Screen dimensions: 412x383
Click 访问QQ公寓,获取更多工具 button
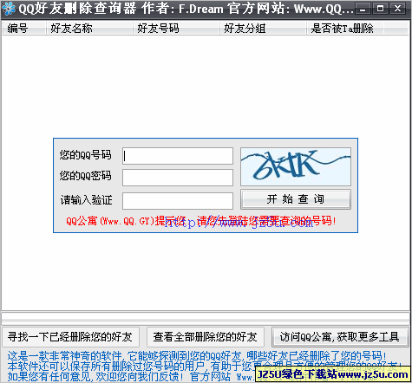[x=340, y=337]
